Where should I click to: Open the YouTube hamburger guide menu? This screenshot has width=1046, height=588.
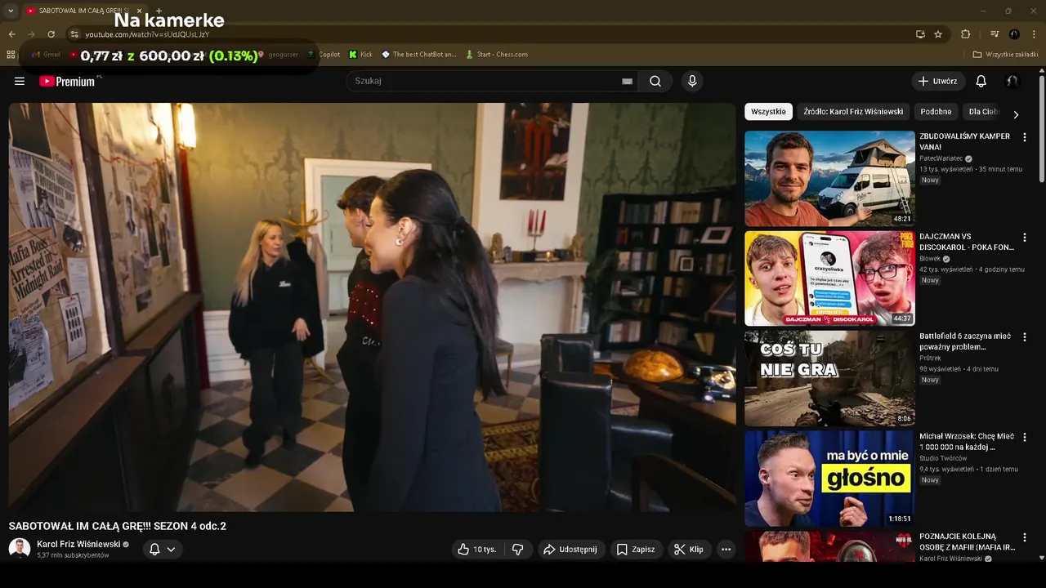click(20, 81)
